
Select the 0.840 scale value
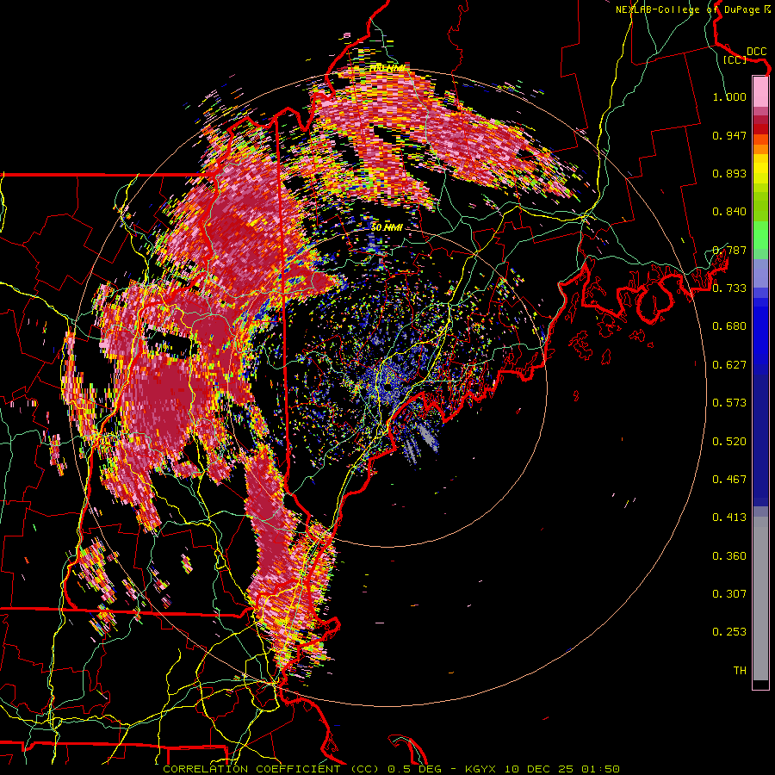point(729,212)
